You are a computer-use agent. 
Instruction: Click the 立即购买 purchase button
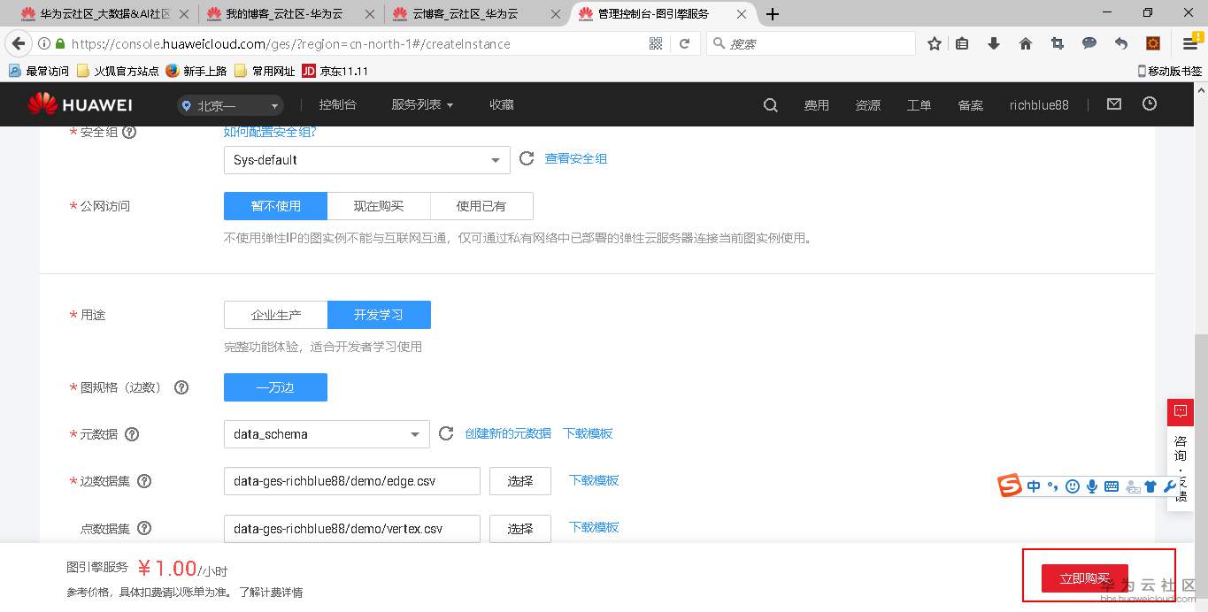[x=1084, y=577]
